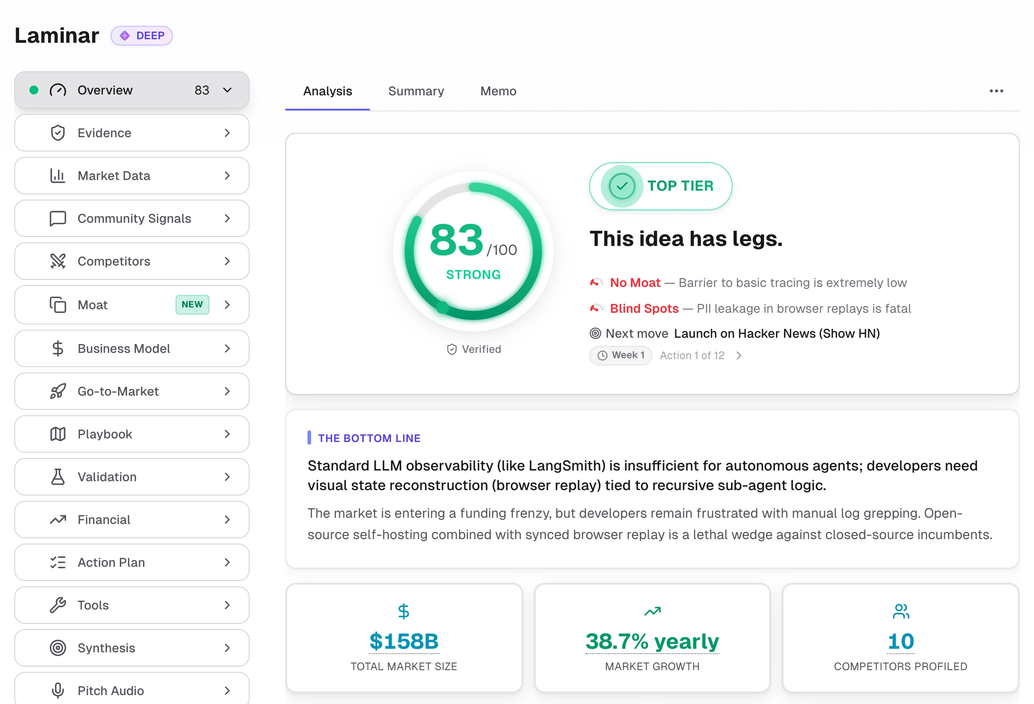Click the 38.7% yearly growth value

[652, 642]
